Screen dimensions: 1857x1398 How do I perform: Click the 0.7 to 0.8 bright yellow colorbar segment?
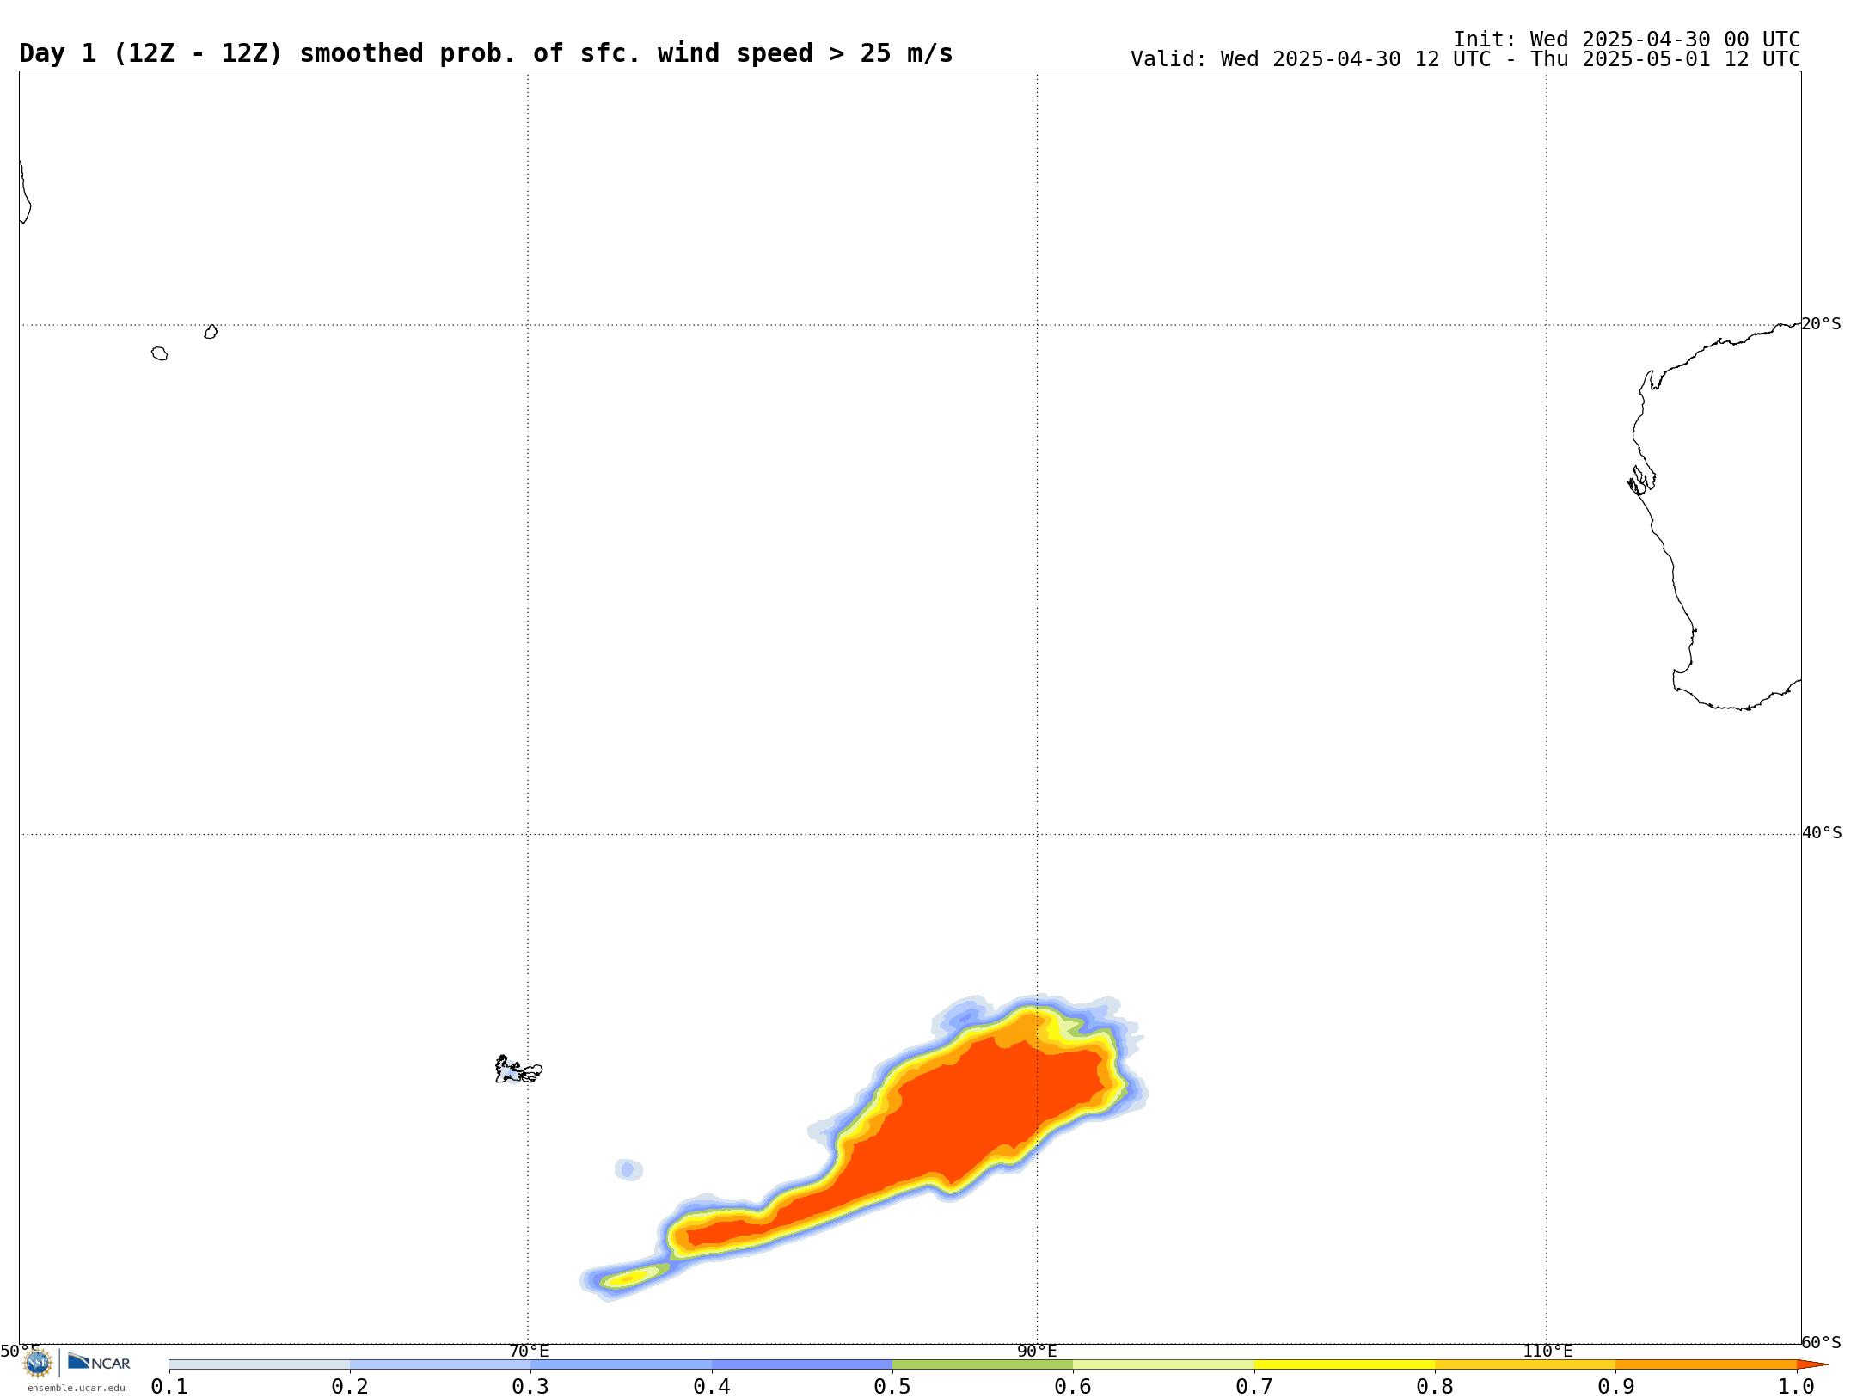click(x=1345, y=1364)
